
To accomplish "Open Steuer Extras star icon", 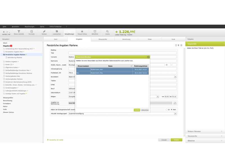I will (x=82, y=32).
